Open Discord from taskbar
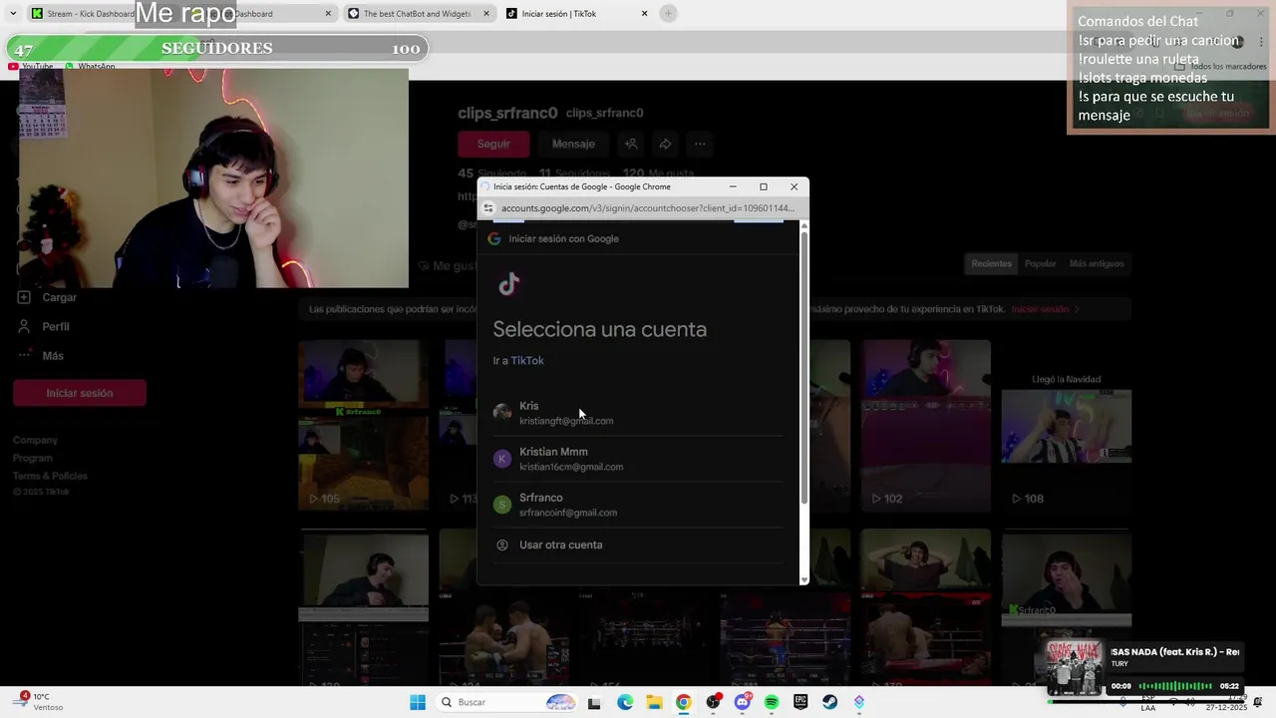Viewport: 1276px width, 718px height. 742,702
